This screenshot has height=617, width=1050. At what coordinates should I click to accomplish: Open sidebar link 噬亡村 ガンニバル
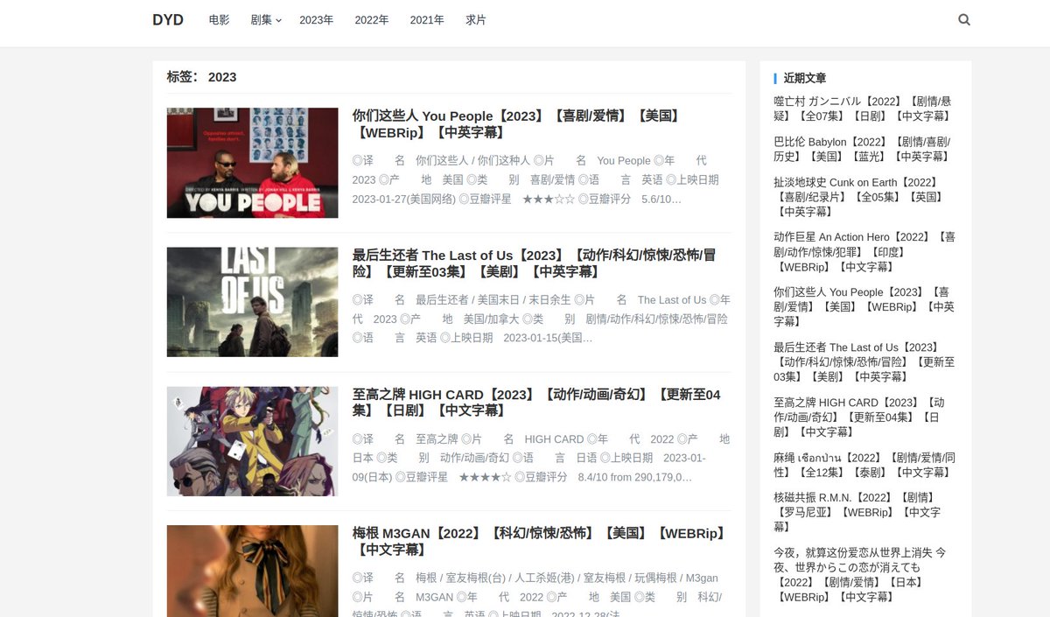coord(863,109)
